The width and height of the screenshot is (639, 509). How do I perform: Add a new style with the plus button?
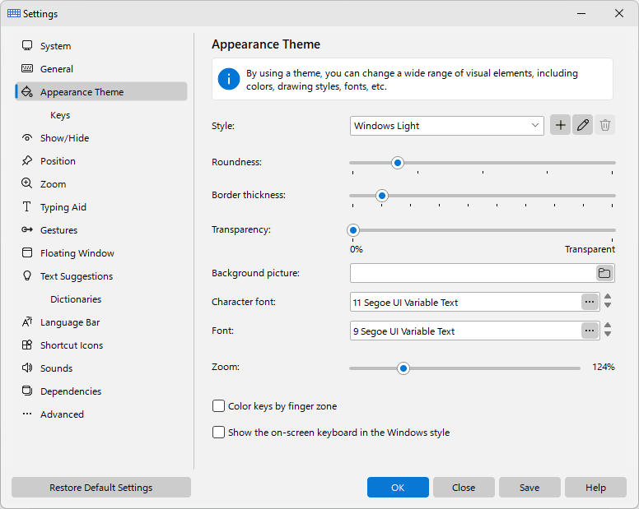[x=560, y=125]
